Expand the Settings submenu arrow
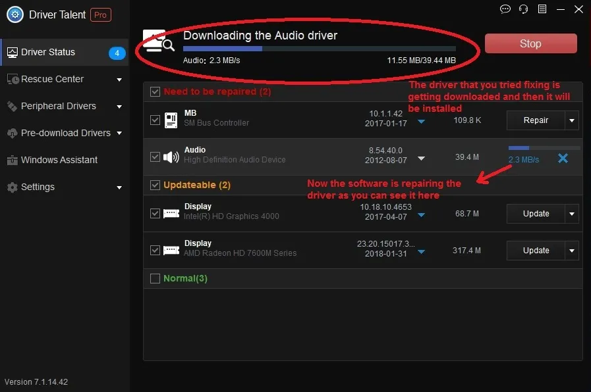Viewport: 591px width, 392px height. [x=119, y=187]
